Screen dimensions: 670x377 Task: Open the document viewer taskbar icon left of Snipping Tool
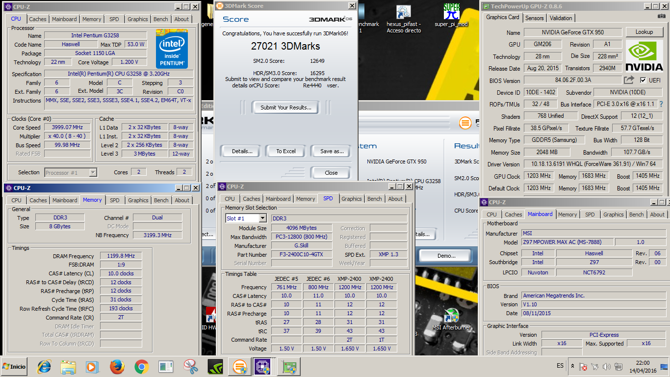[x=166, y=366]
